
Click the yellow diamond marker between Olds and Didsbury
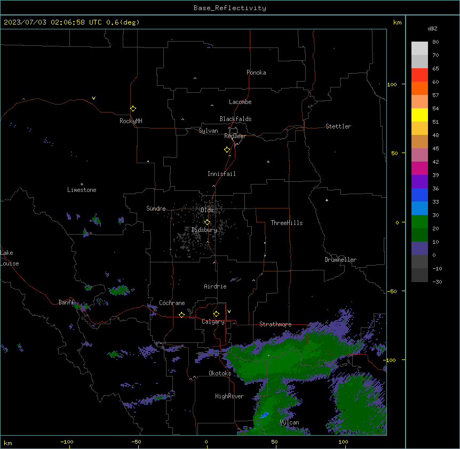(208, 222)
